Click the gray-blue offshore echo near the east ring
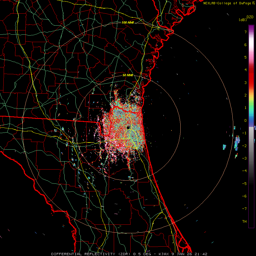256x256 pixels. 237,143
